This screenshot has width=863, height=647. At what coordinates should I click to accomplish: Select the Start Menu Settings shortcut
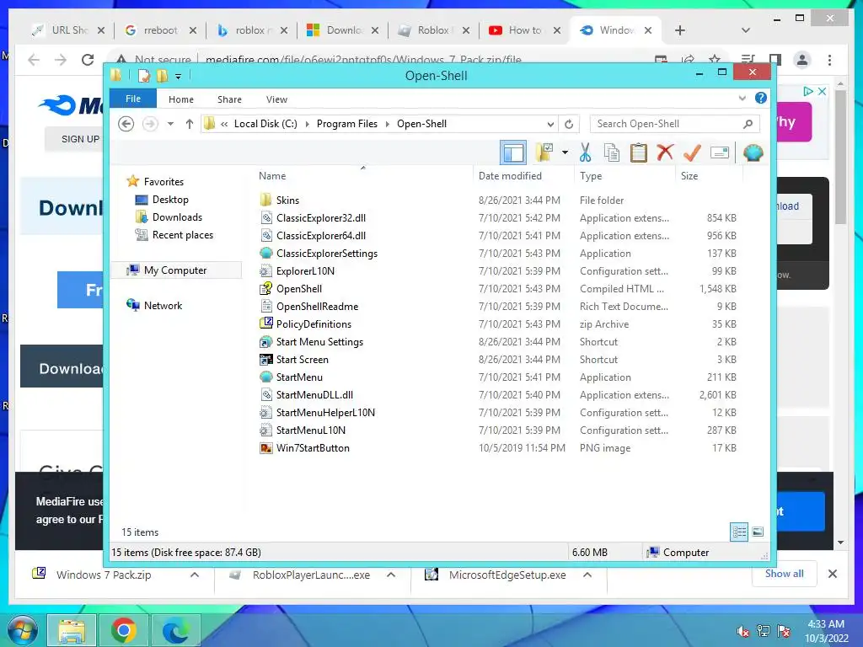pyautogui.click(x=319, y=342)
